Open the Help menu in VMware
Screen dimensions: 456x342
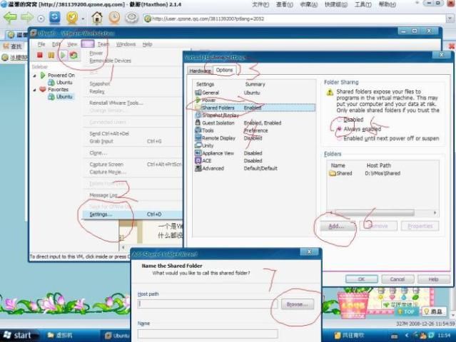pos(147,44)
